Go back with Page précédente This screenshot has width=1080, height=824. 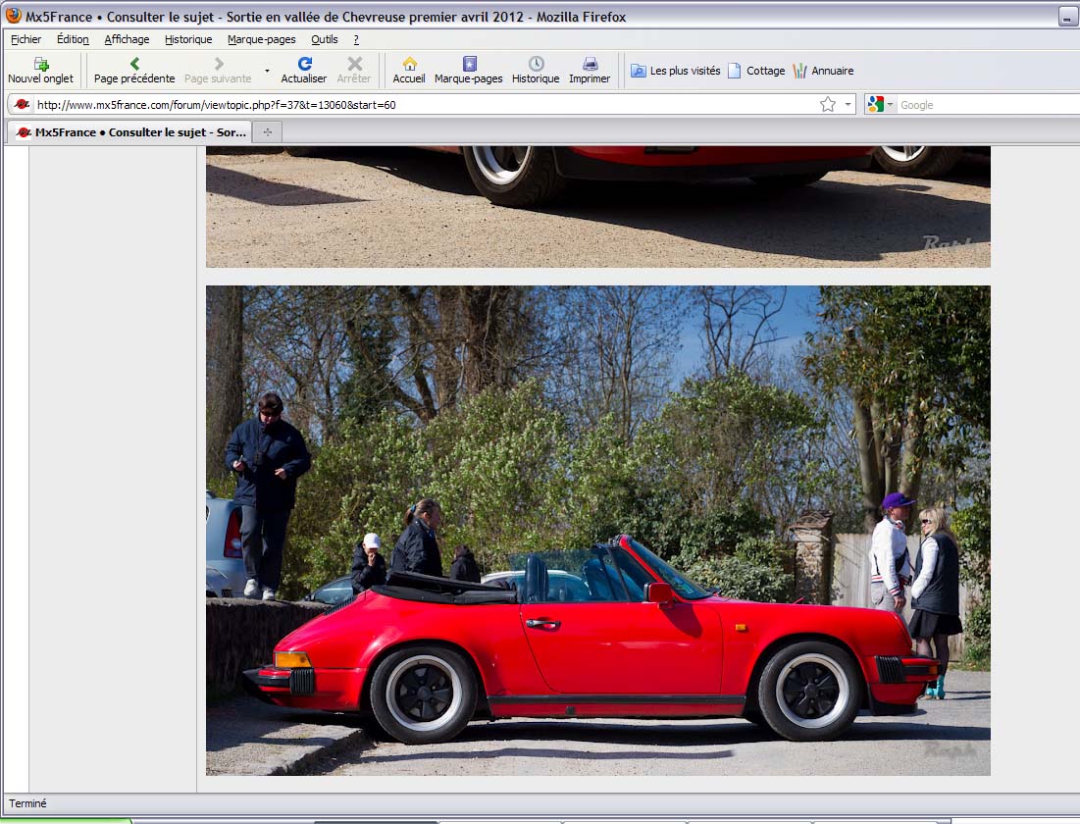click(x=134, y=71)
